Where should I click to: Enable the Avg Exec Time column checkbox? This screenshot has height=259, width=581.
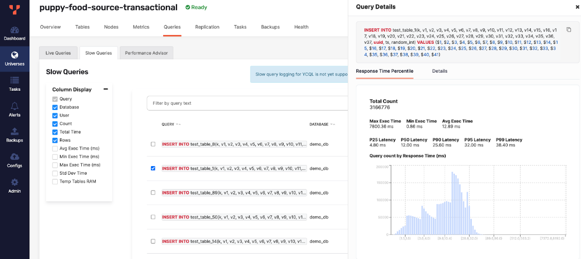click(55, 148)
